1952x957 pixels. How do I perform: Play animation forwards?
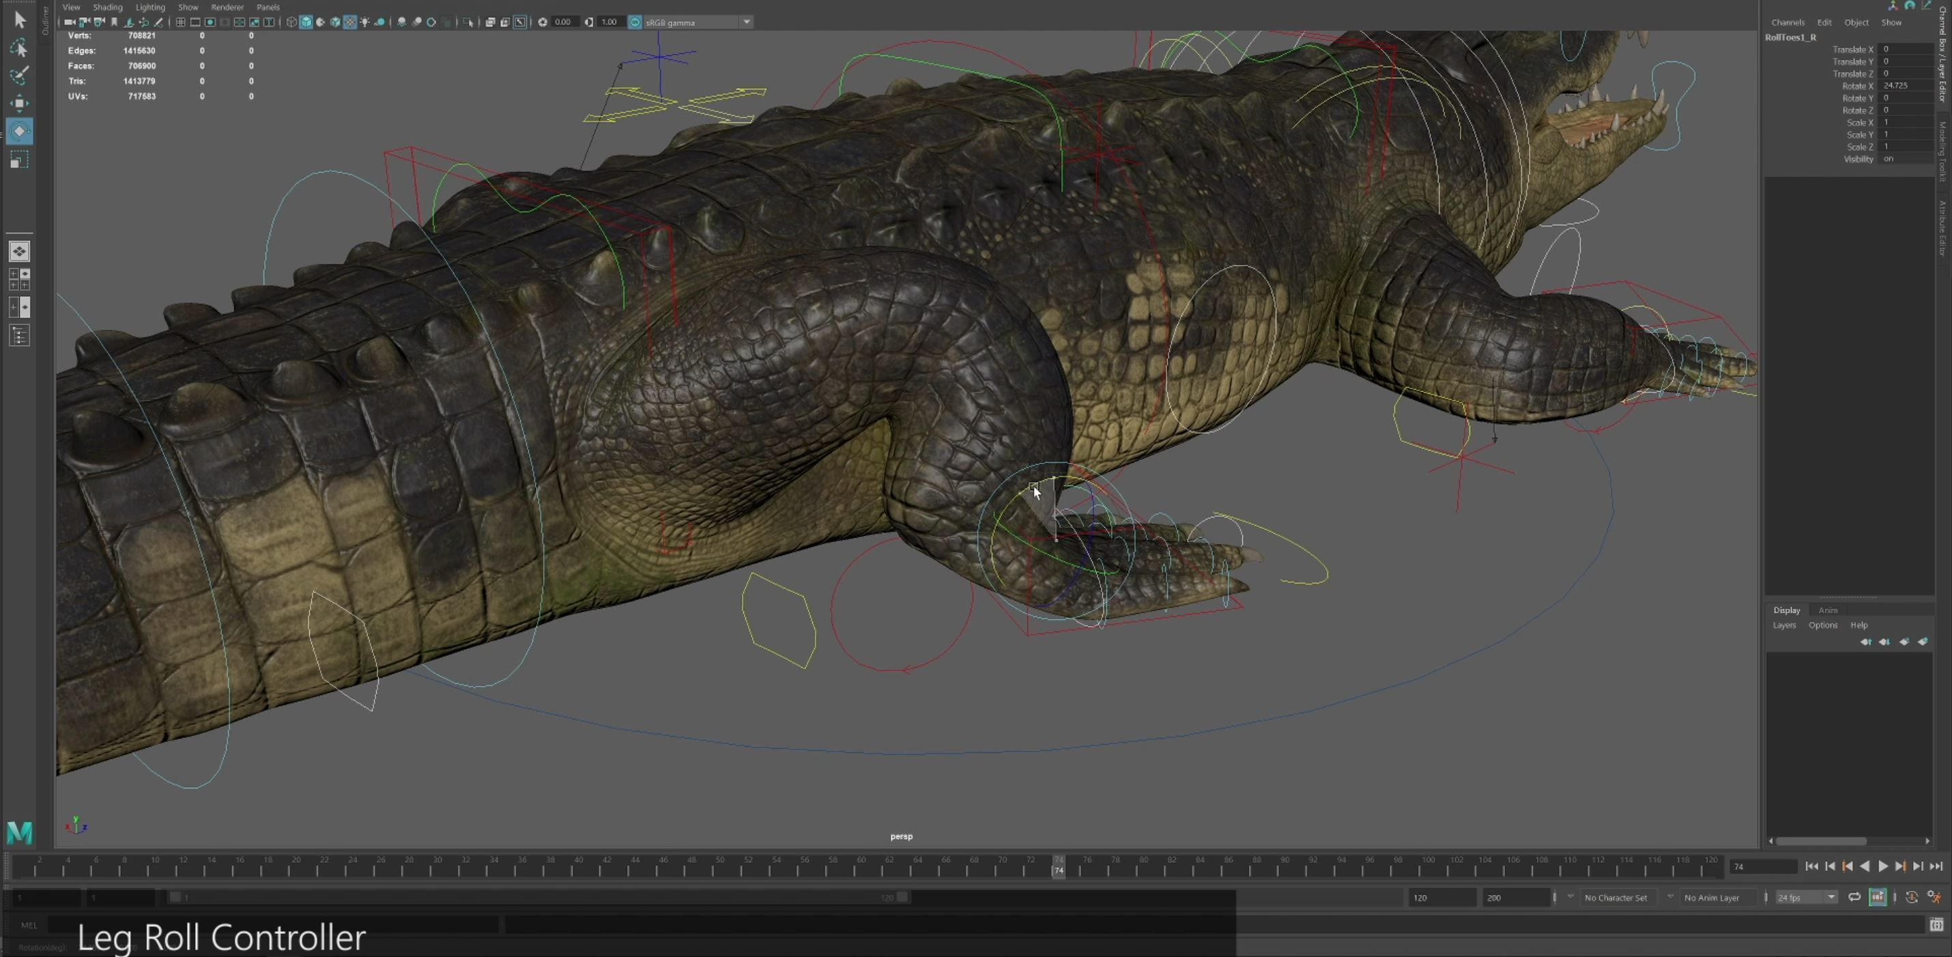(x=1883, y=866)
